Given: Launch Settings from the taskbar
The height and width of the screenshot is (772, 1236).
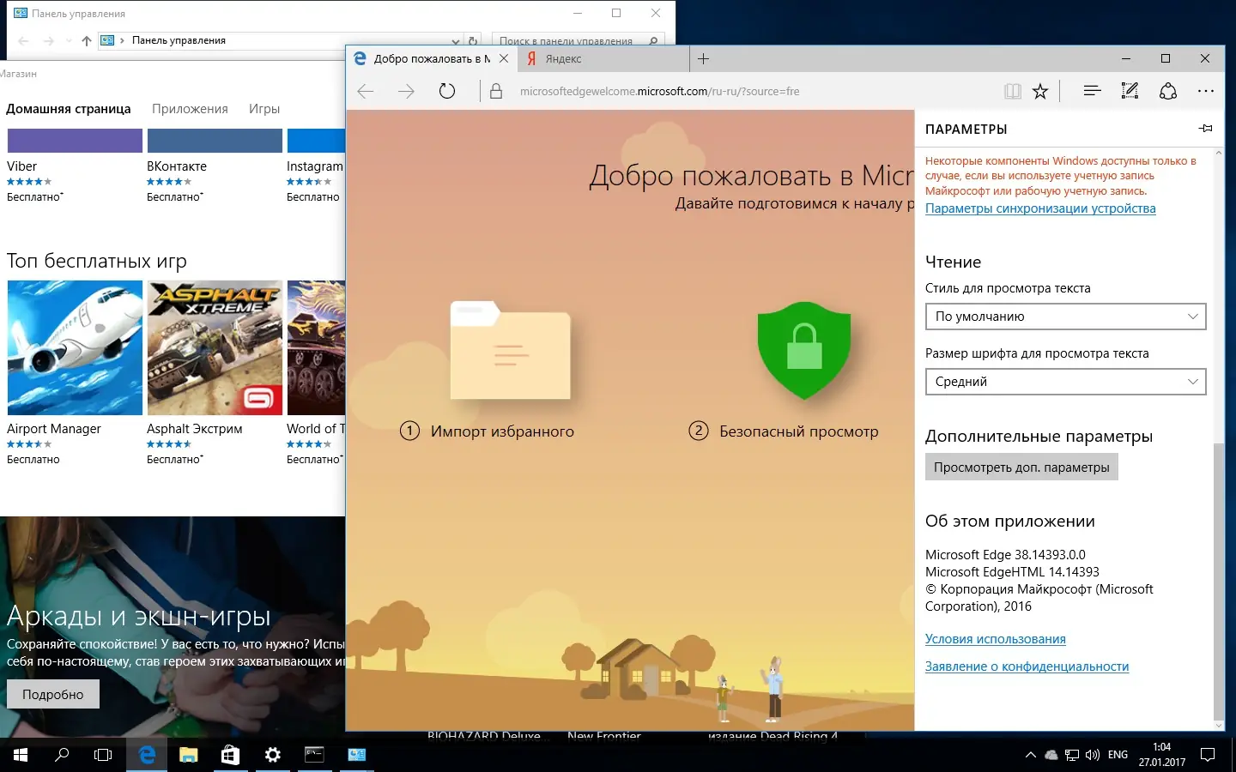Looking at the screenshot, I should (271, 755).
